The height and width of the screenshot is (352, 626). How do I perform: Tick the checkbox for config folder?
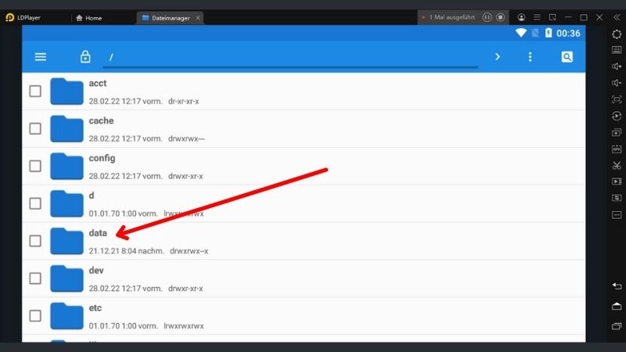pyautogui.click(x=35, y=166)
